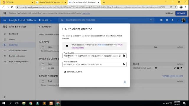Reload the page
Image resolution: width=189 pixels, height=106 pixels.
tap(12, 7)
